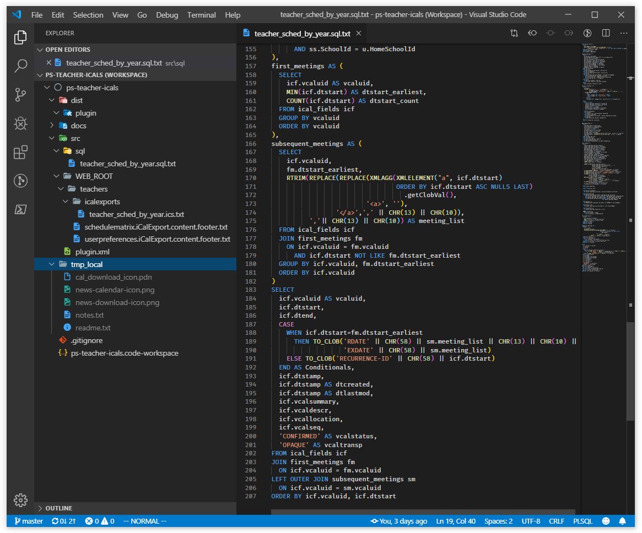Open More Actions ellipsis in editor toolbar
The image size is (642, 533).
point(624,32)
